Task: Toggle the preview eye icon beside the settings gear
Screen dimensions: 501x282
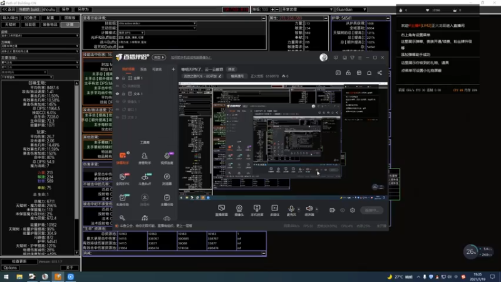Action: coord(343,210)
